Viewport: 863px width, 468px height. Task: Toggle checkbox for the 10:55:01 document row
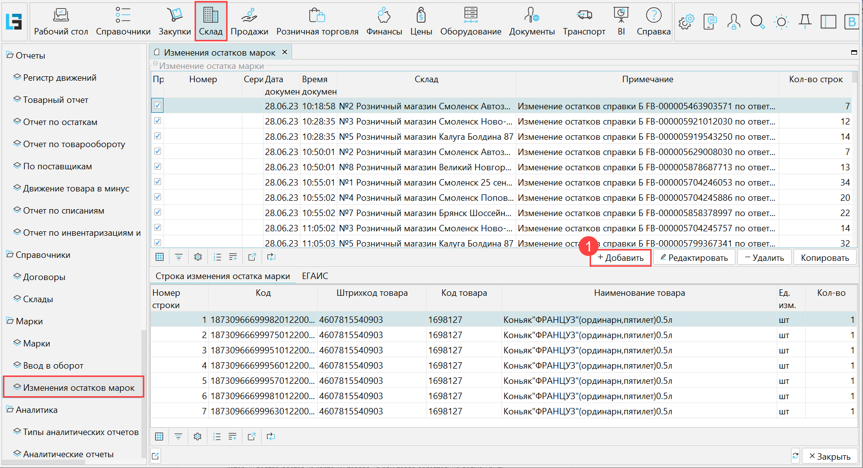click(158, 182)
